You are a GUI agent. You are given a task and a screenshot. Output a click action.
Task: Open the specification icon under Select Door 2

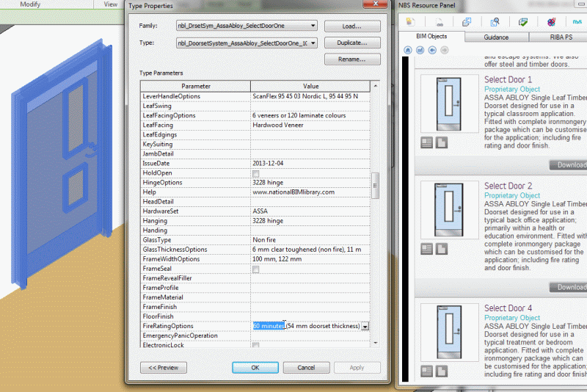click(x=427, y=249)
